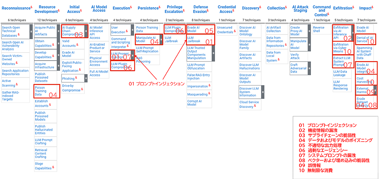The image size is (382, 179).
Task: Open the Persistence tactic header
Action: coord(149,8)
